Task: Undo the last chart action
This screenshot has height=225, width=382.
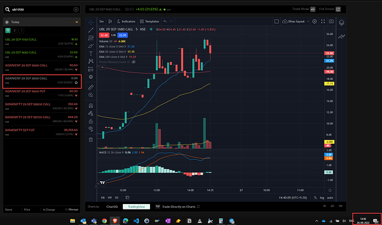Action: pos(165,22)
